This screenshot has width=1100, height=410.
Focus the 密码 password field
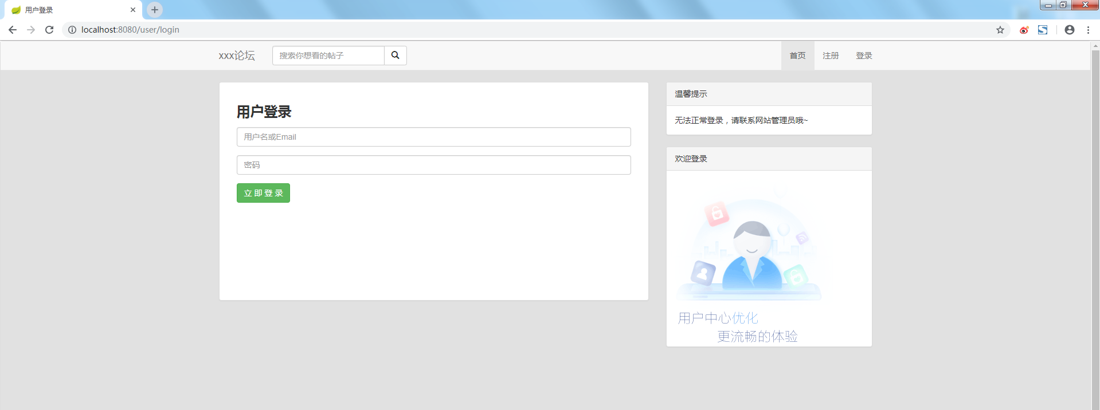click(433, 165)
